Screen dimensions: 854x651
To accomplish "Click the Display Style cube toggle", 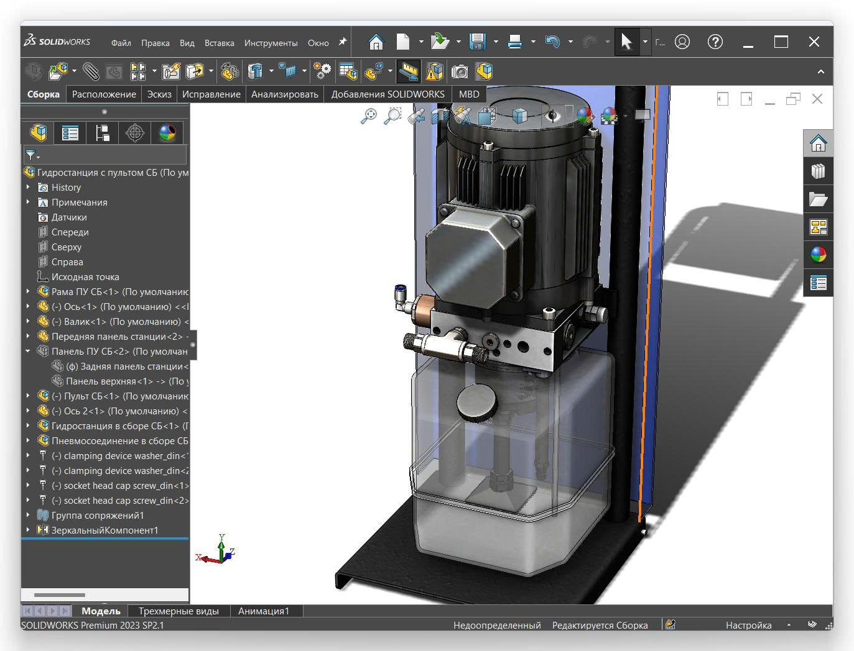I will 520,116.
